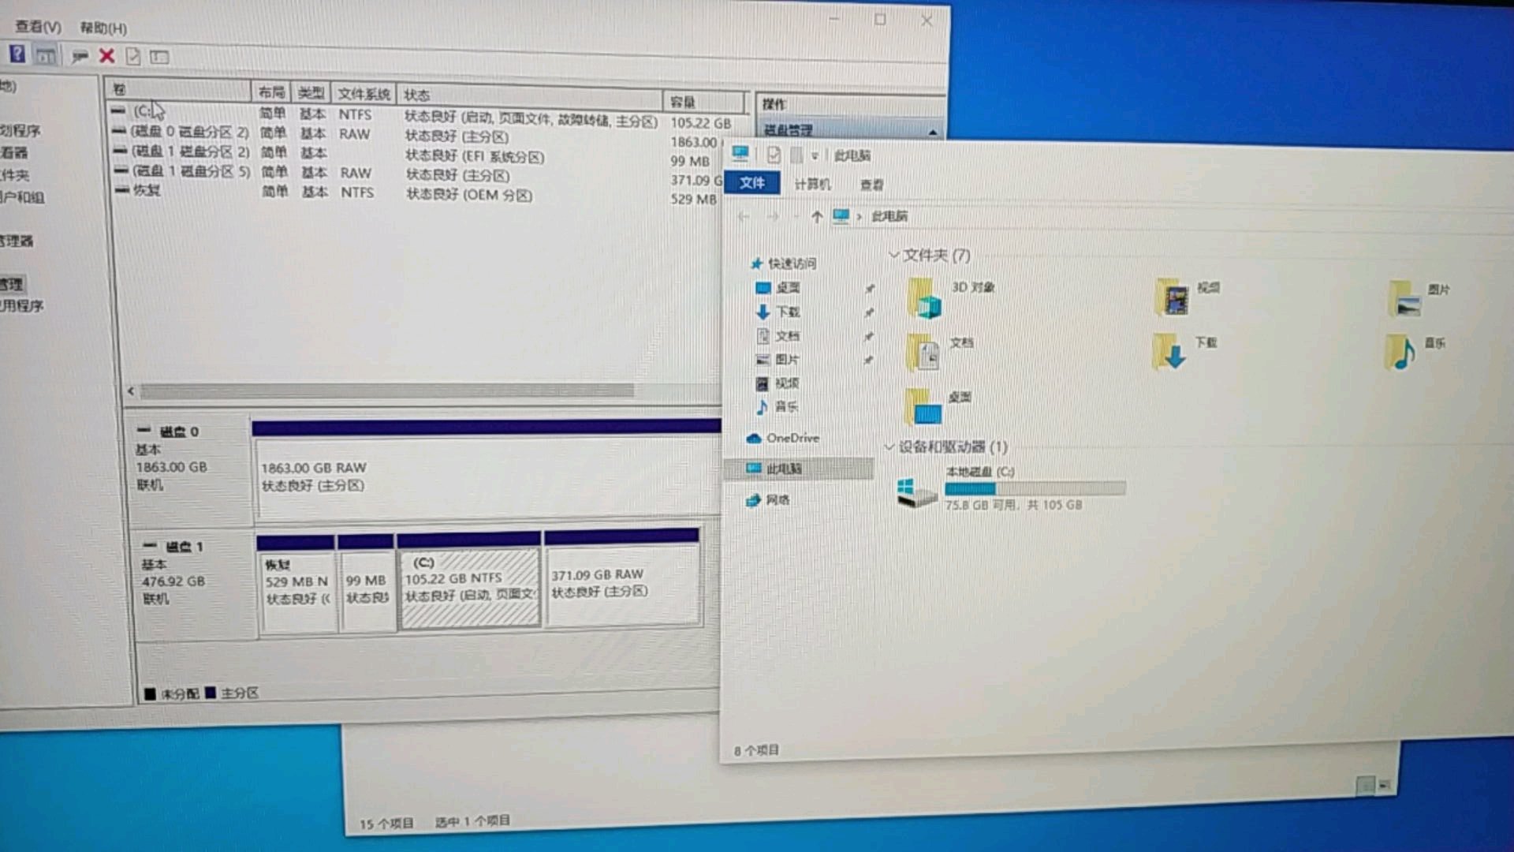Collapse the 文件夹 (7) group

893,255
